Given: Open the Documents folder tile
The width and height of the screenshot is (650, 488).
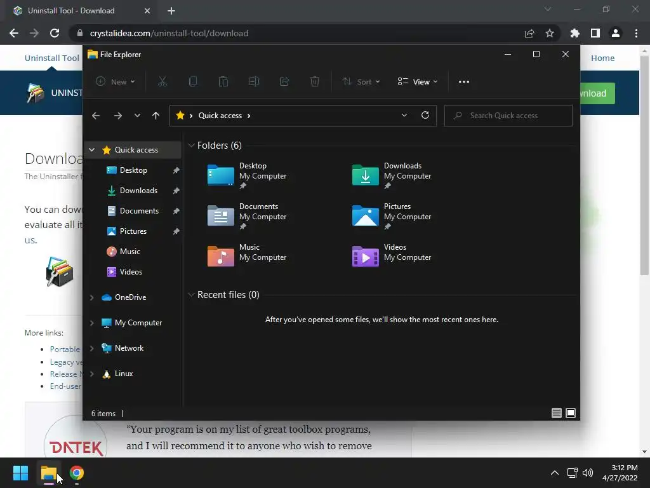Looking at the screenshot, I should coord(247,216).
